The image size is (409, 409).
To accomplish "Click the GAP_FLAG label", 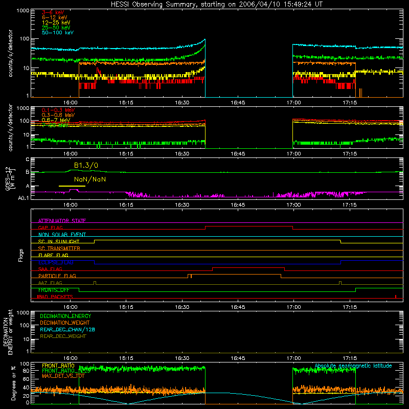I will coord(50,228).
